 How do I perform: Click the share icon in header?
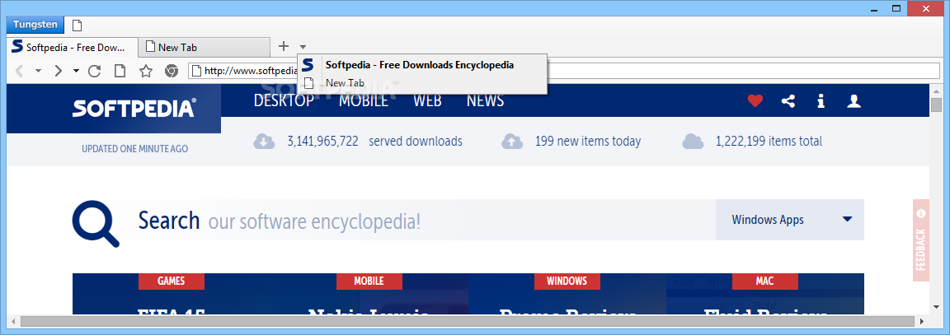[788, 101]
